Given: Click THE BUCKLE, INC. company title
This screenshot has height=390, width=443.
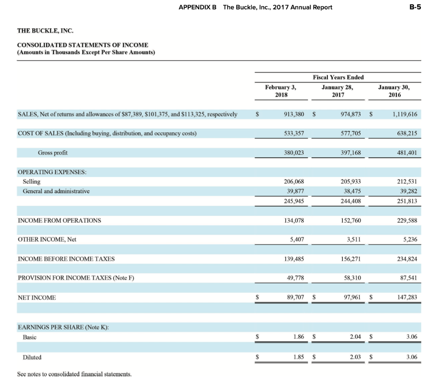Looking at the screenshot, I should point(45,31).
